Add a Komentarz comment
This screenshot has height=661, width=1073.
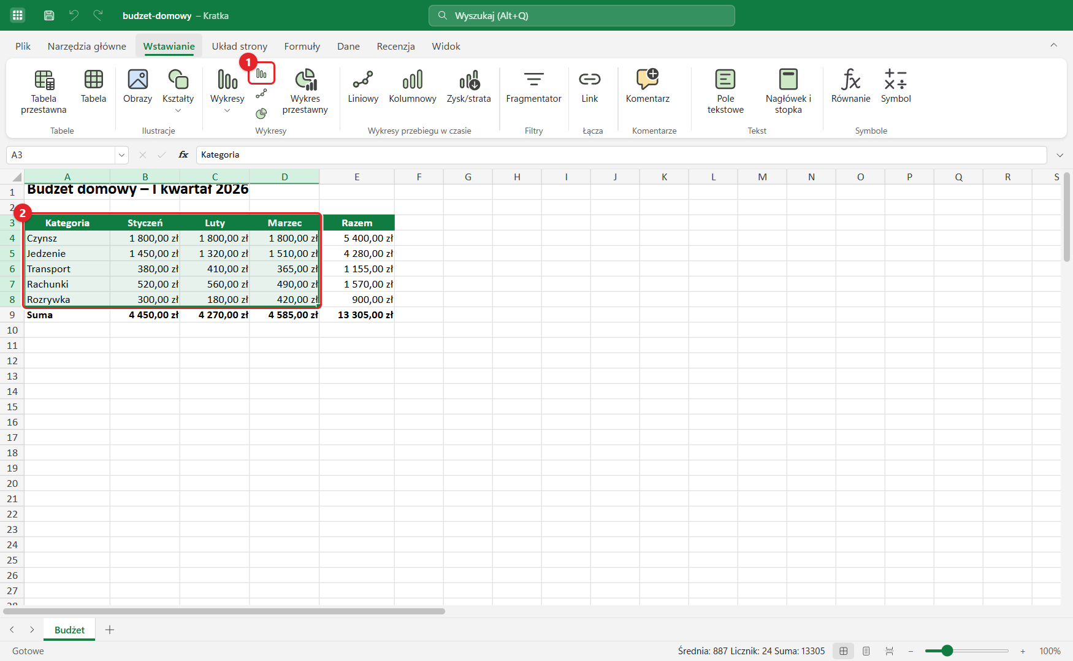click(x=647, y=86)
